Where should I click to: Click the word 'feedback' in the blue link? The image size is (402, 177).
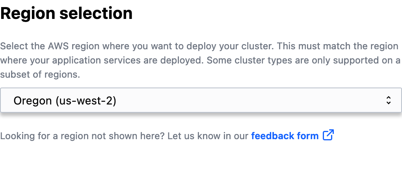tap(272, 136)
